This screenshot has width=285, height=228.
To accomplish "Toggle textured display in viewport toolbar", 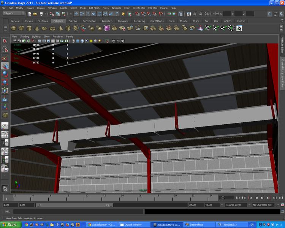I will tap(87, 41).
